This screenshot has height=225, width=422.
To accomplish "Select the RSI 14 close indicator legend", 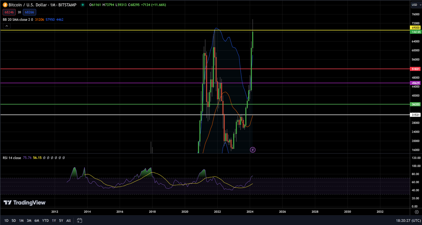I will (12, 158).
